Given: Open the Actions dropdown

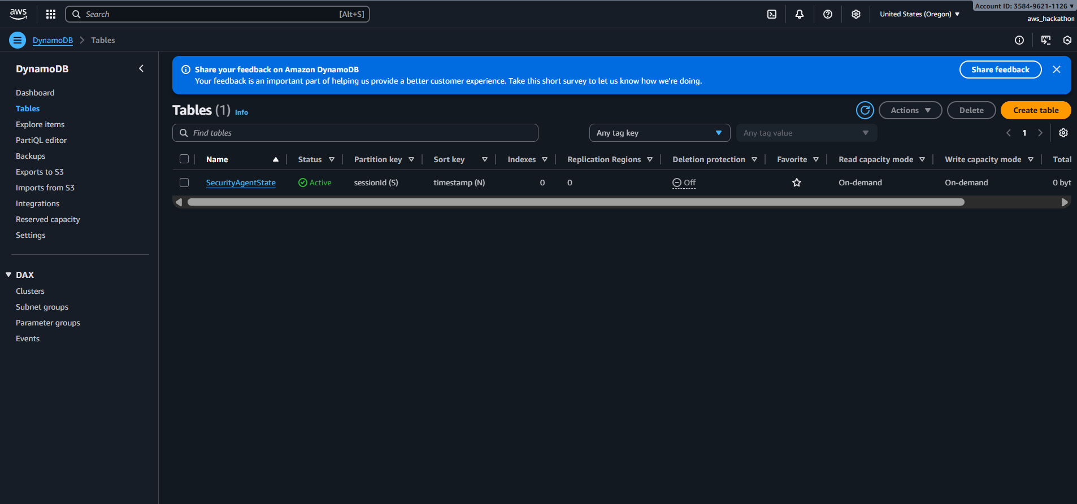Looking at the screenshot, I should tap(910, 110).
